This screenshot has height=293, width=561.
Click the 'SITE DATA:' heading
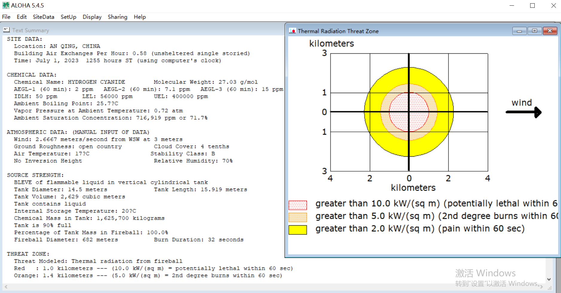click(x=25, y=39)
